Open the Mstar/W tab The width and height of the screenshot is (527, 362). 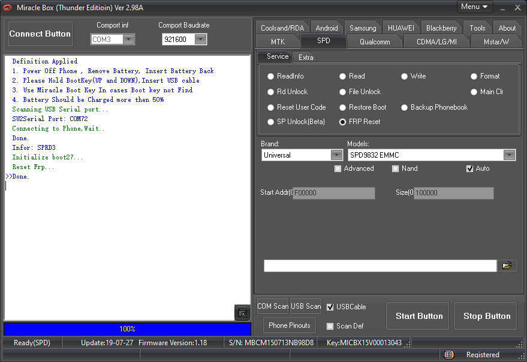click(496, 42)
